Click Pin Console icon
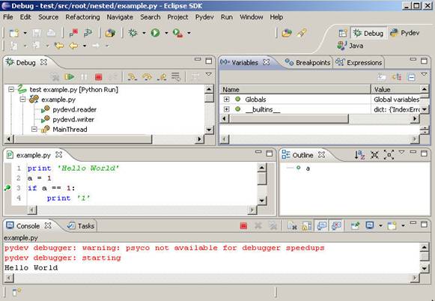435x301 pixels. [x=355, y=226]
